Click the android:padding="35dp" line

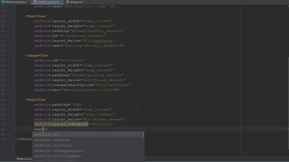tap(59, 105)
